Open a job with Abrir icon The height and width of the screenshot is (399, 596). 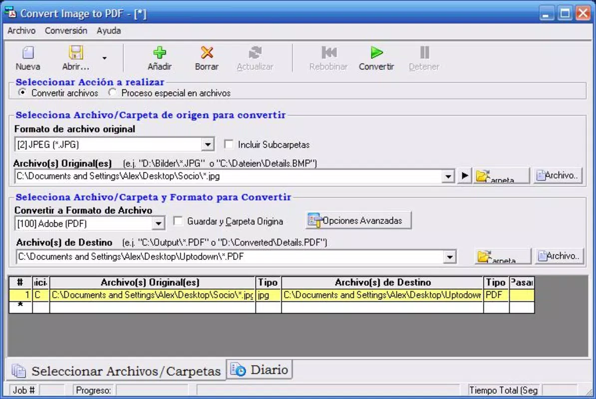(76, 53)
